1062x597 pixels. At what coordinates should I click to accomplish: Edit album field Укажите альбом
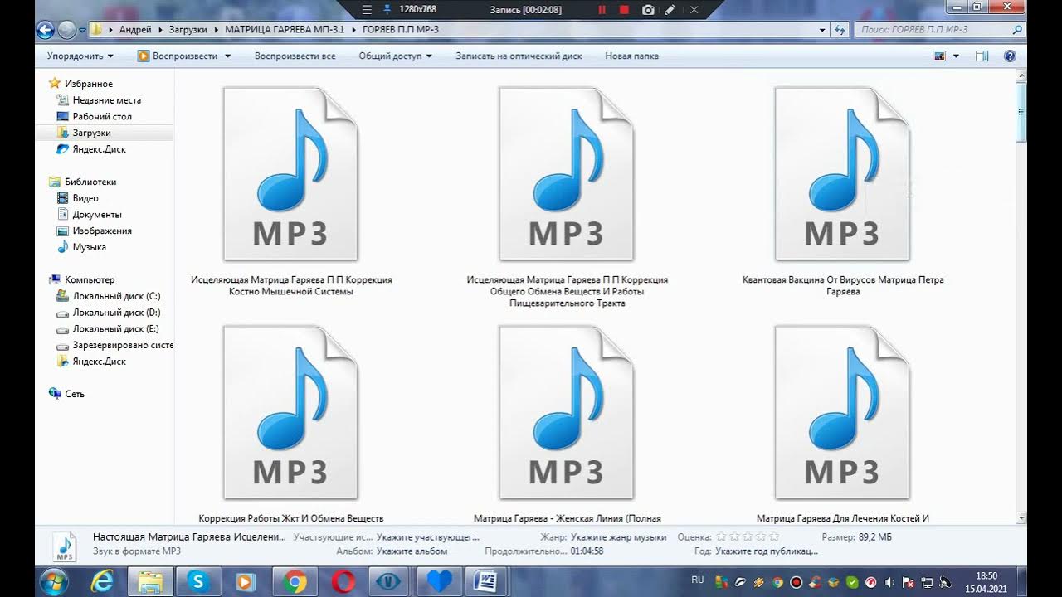pyautogui.click(x=412, y=551)
